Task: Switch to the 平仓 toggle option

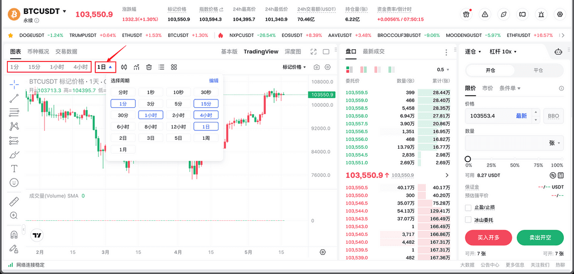Action: point(538,70)
